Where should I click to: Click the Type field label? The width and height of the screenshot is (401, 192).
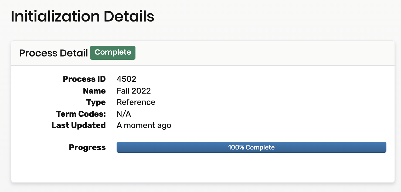pyautogui.click(x=96, y=102)
